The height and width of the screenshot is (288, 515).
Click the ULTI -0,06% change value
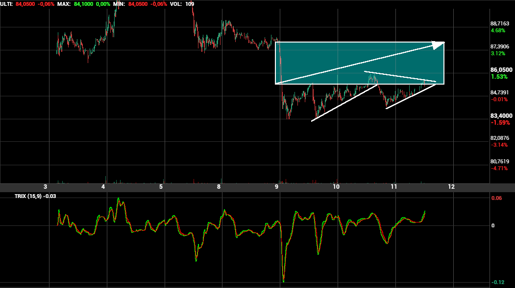(46, 4)
